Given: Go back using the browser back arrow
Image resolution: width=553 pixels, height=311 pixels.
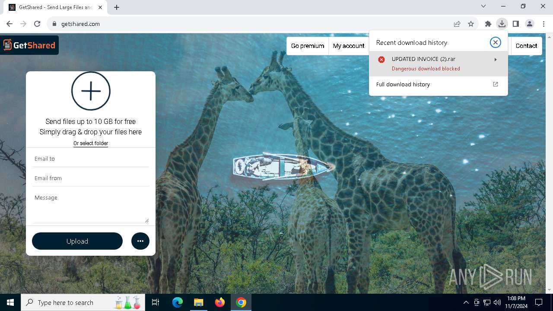Looking at the screenshot, I should pyautogui.click(x=10, y=24).
